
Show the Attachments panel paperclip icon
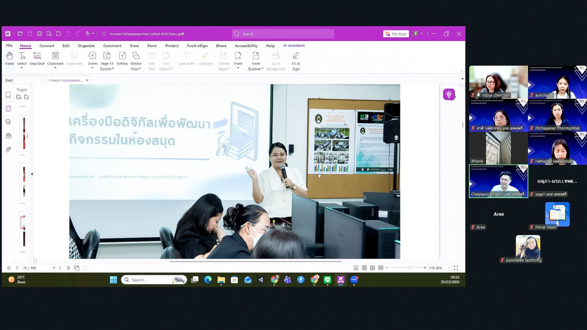[x=8, y=150]
